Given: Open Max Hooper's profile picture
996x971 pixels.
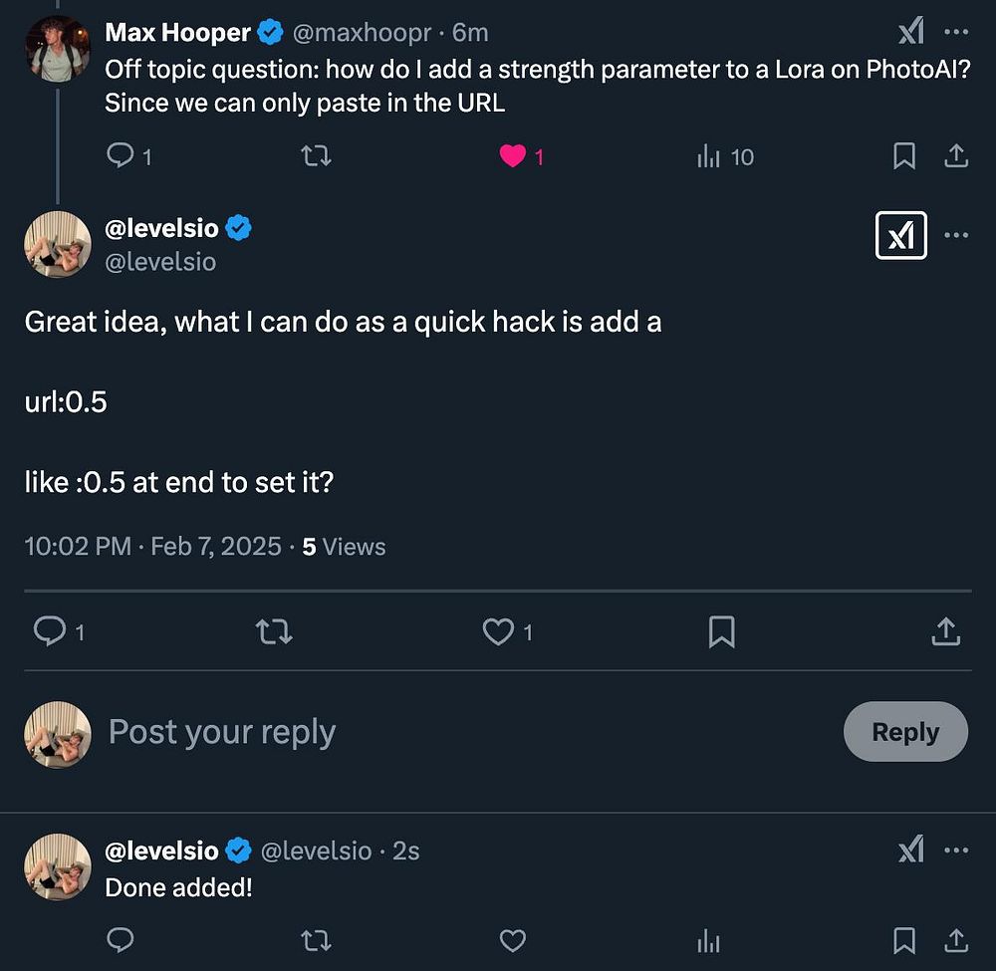Looking at the screenshot, I should (x=58, y=48).
